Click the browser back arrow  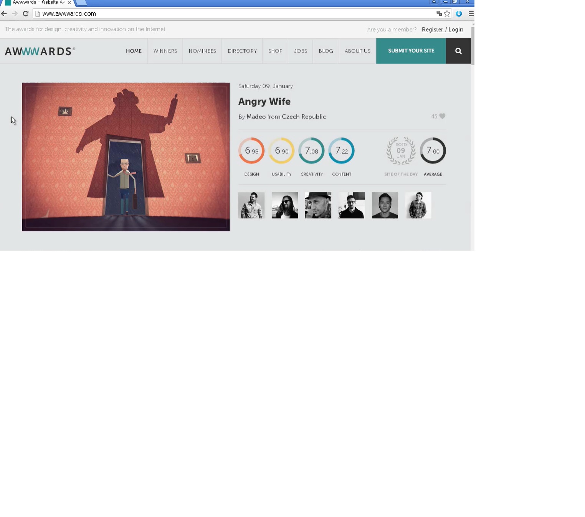(x=4, y=14)
